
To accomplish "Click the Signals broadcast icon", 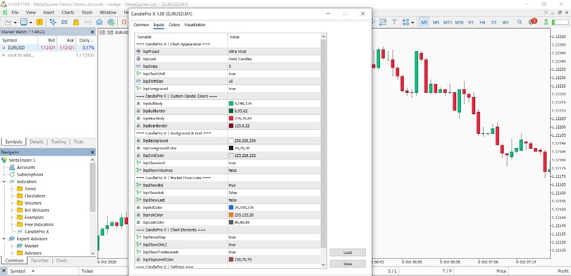I will point(88,22).
